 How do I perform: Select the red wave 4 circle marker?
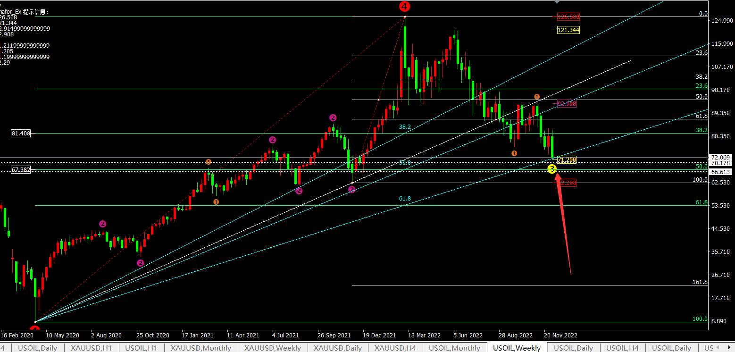(404, 6)
